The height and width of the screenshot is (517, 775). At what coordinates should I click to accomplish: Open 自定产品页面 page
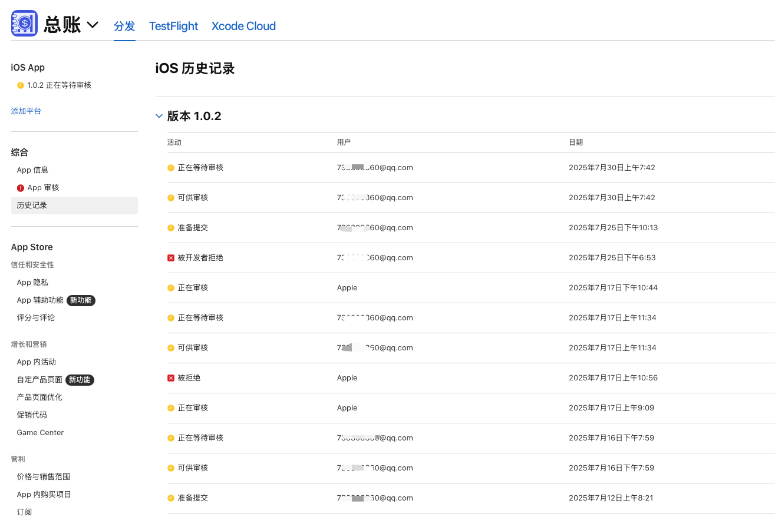pos(39,379)
